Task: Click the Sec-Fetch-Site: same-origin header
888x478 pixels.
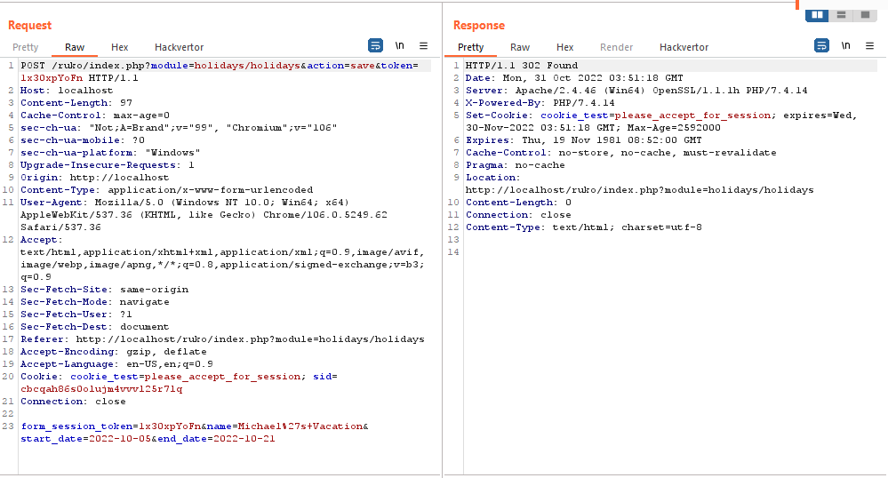Action: click(x=104, y=290)
